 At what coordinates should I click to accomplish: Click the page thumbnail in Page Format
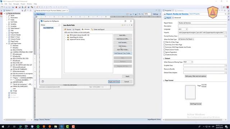pyautogui.click(x=190, y=92)
